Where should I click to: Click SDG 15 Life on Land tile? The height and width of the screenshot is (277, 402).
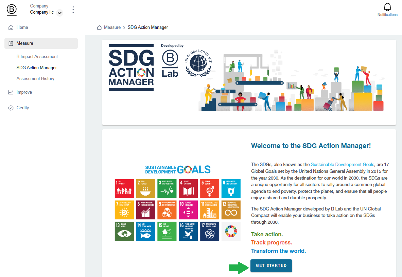167,231
